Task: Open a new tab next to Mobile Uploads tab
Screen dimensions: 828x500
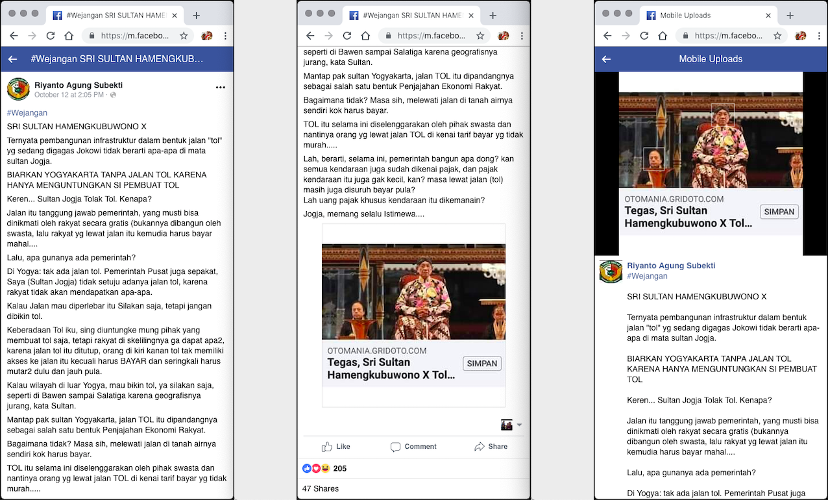Action: (790, 16)
